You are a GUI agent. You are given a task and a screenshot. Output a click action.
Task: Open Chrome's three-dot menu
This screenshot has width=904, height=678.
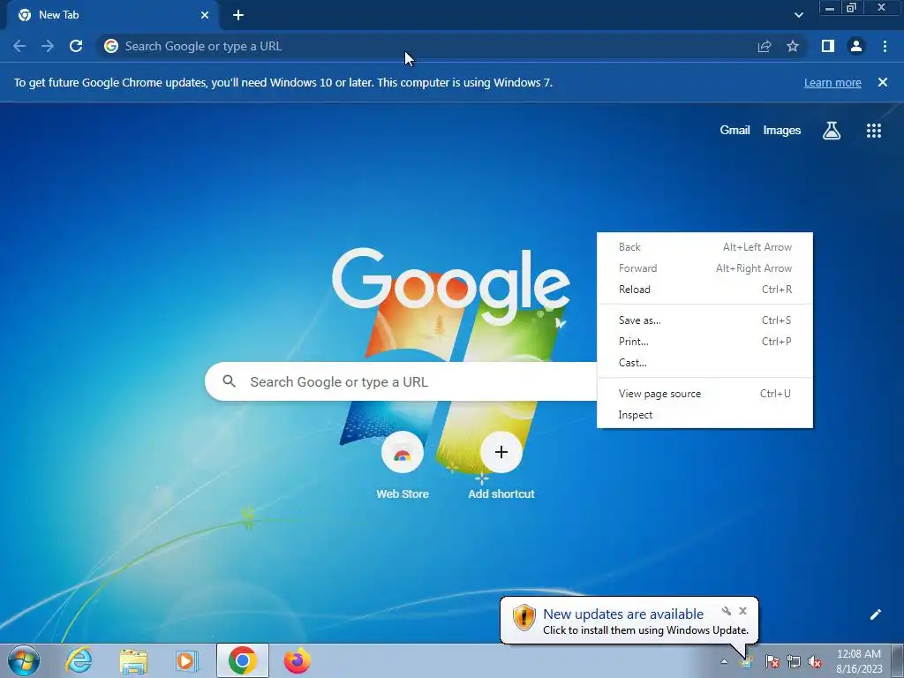point(885,46)
